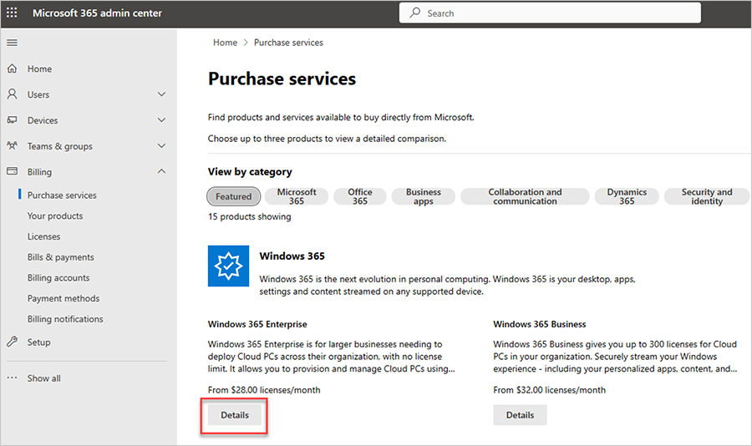
Task: Open Payment methods
Action: click(64, 298)
